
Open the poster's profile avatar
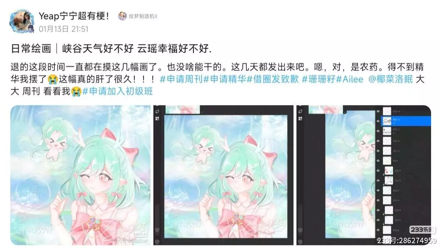click(x=22, y=22)
